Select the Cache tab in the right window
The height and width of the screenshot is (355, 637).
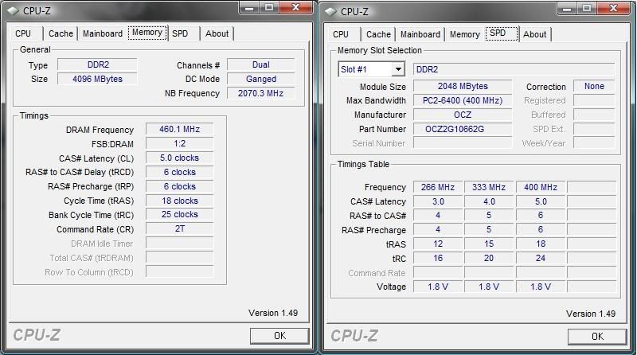point(378,34)
